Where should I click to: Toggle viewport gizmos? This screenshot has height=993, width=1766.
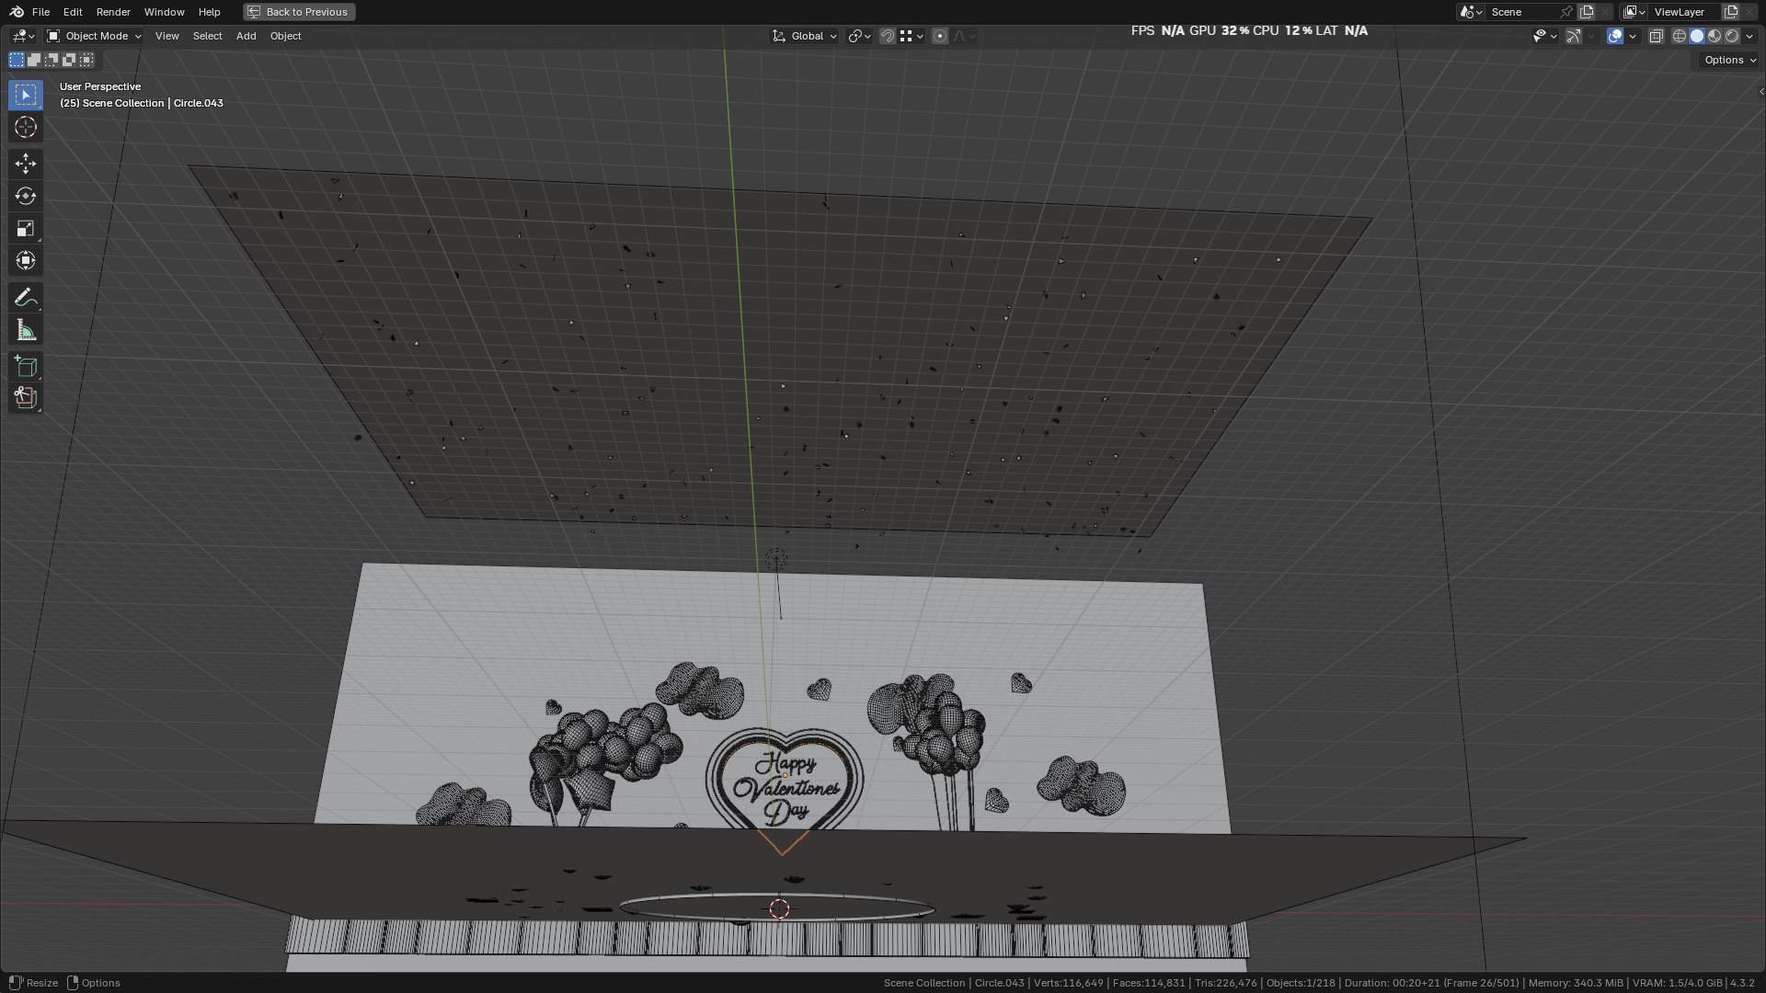pos(1574,36)
